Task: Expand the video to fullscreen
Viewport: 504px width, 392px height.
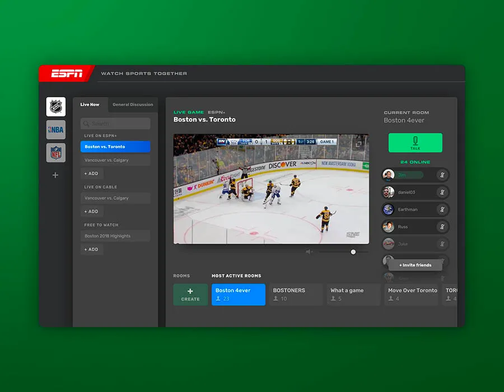Action: (x=358, y=144)
